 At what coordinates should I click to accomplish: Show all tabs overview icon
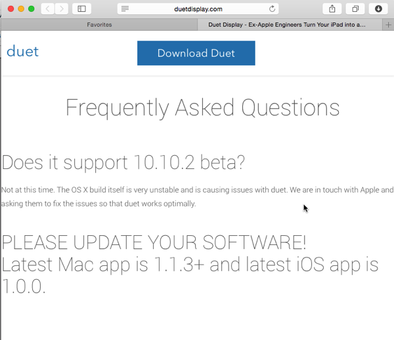(355, 9)
